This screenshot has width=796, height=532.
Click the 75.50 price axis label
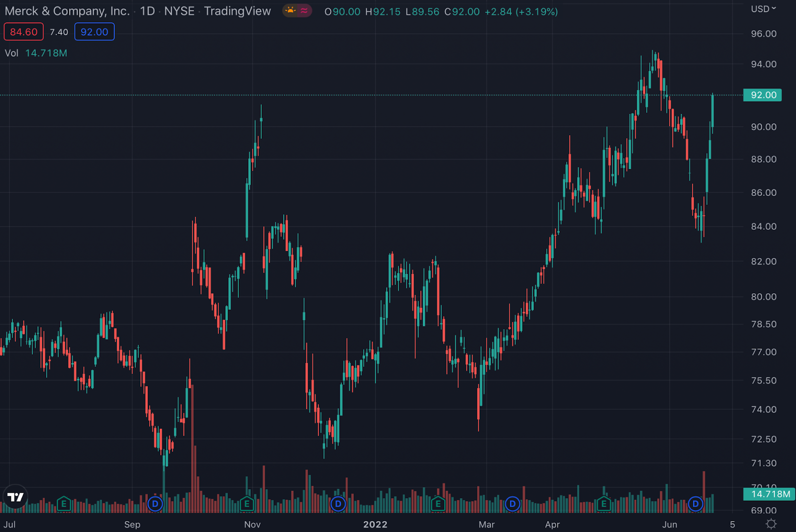764,380
